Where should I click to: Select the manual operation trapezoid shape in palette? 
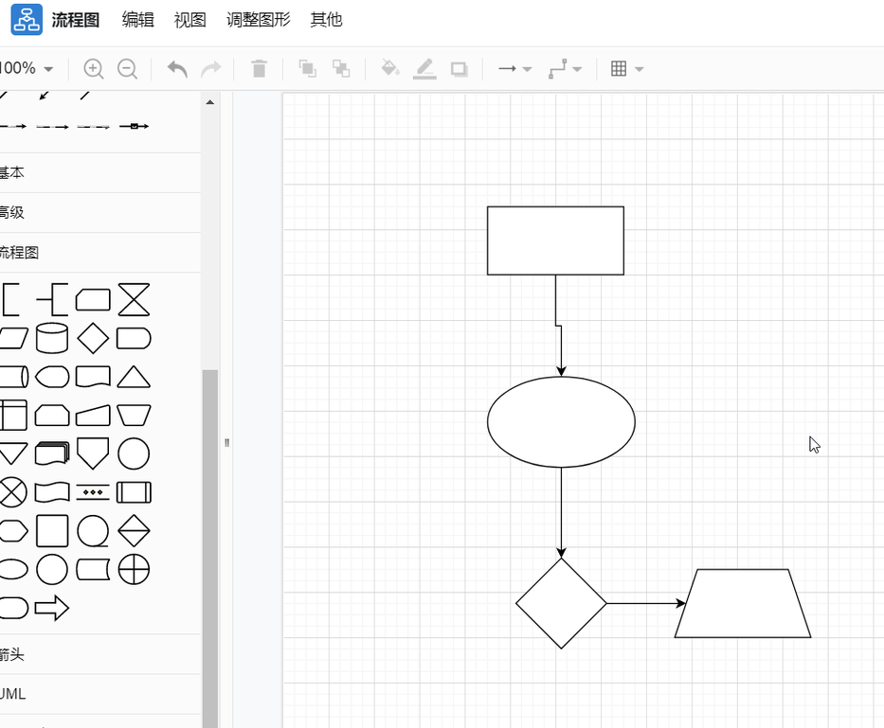134,416
